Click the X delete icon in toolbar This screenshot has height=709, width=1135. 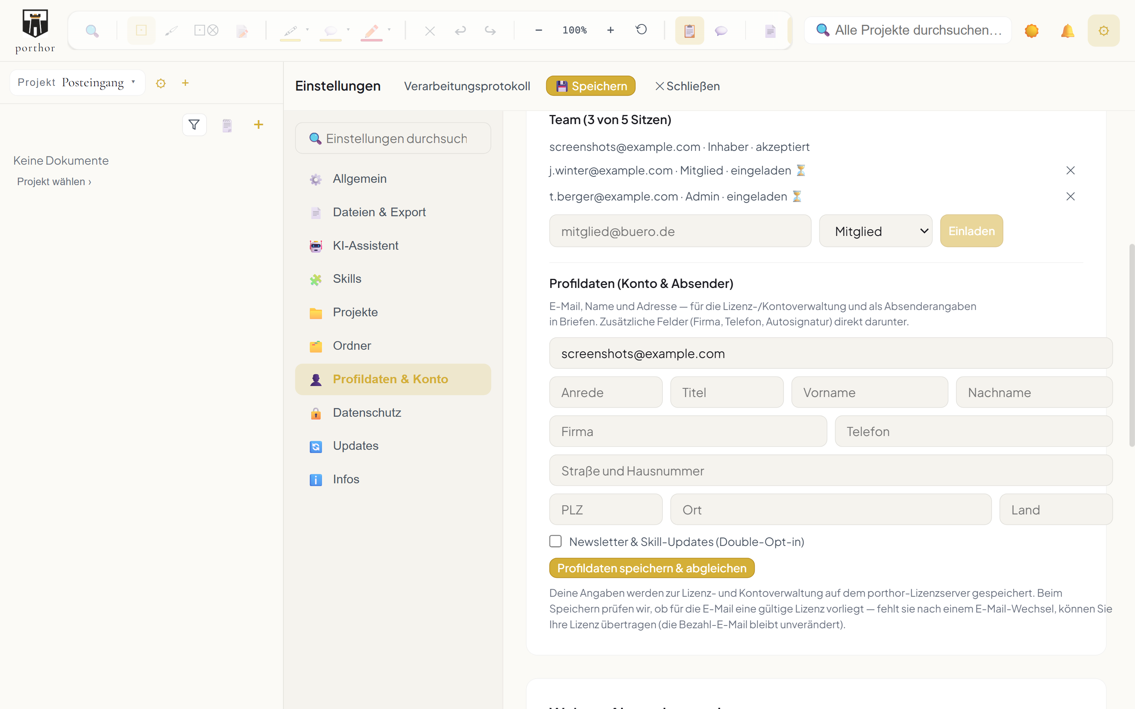430,31
